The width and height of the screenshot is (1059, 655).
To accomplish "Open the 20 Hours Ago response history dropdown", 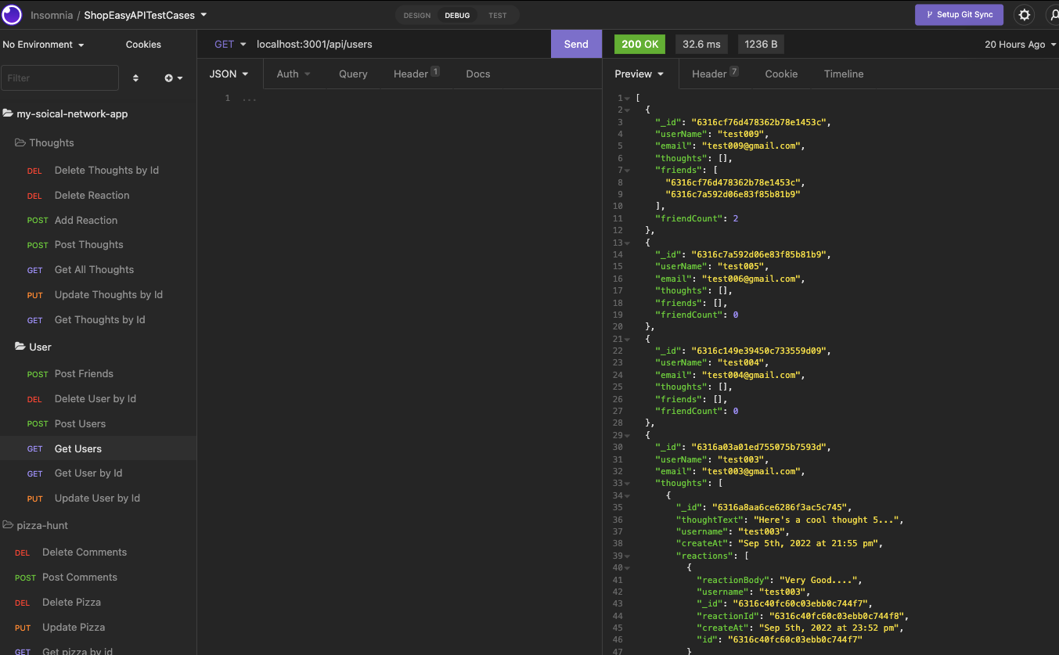I will point(1015,45).
